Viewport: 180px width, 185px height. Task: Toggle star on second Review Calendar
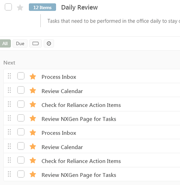tap(33, 147)
